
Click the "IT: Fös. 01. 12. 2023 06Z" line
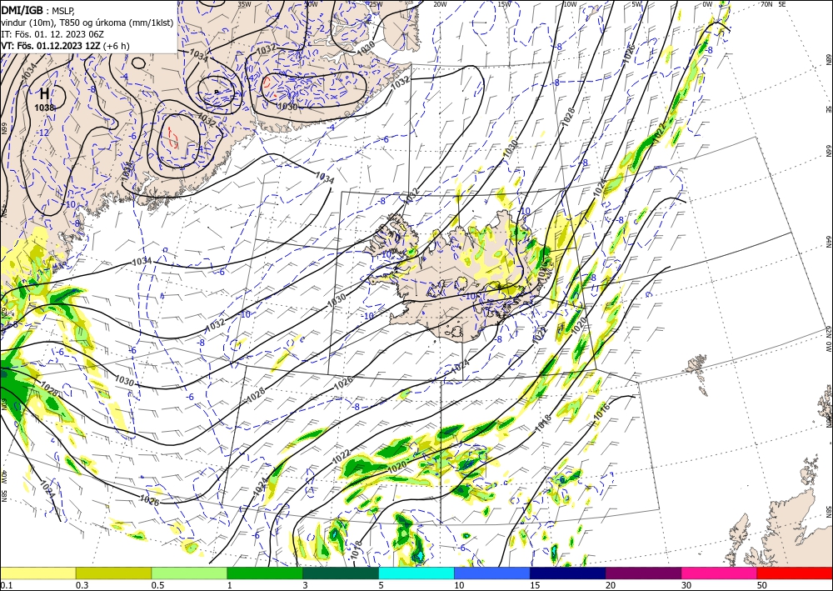point(52,34)
